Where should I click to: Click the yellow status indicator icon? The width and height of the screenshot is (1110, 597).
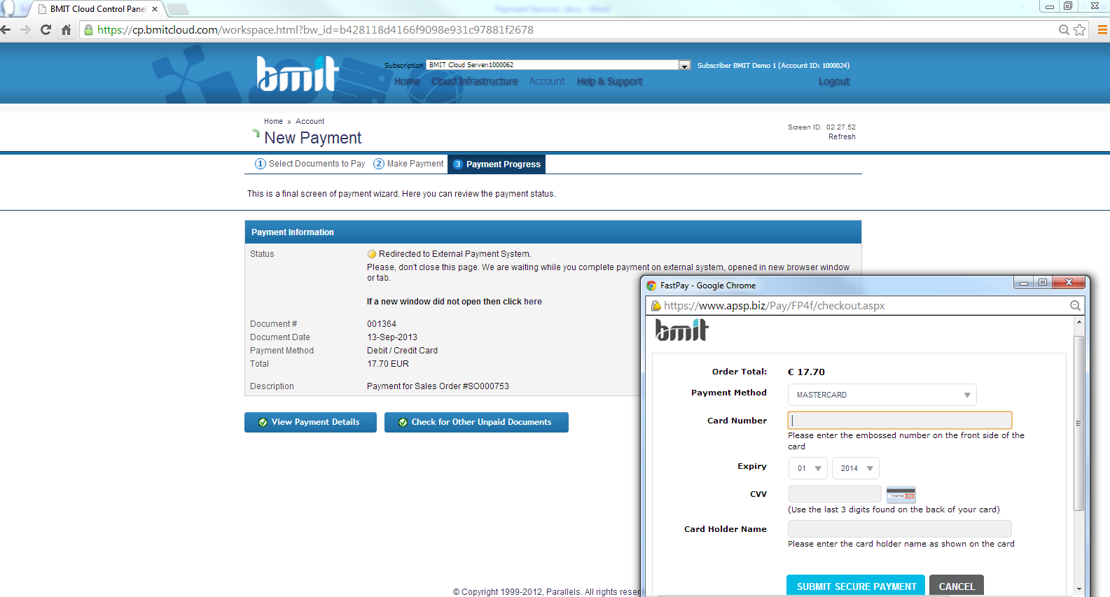coord(372,254)
